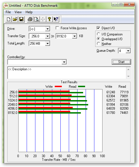Image resolution: width=139 pixels, height=167 pixels.
Task: Minimize the ATTO Disk Benchmark window
Action: click(115, 4)
